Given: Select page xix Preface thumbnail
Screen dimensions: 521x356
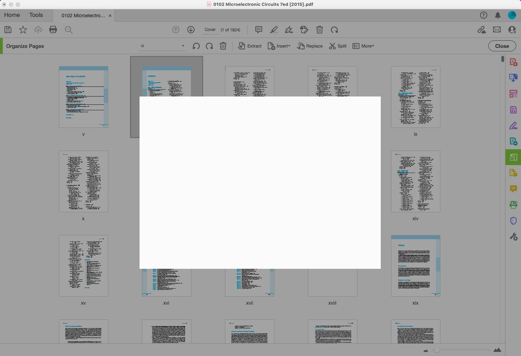Looking at the screenshot, I should (416, 266).
